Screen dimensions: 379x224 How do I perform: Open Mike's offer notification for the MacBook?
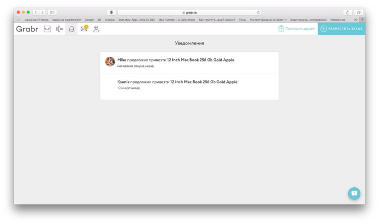pyautogui.click(x=189, y=62)
